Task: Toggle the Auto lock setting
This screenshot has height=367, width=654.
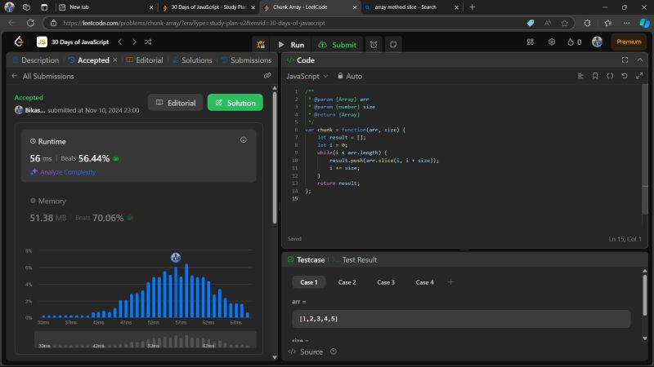Action: coord(349,76)
